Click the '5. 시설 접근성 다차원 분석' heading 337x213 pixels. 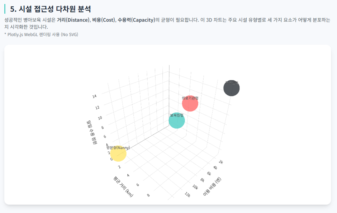click(x=51, y=9)
